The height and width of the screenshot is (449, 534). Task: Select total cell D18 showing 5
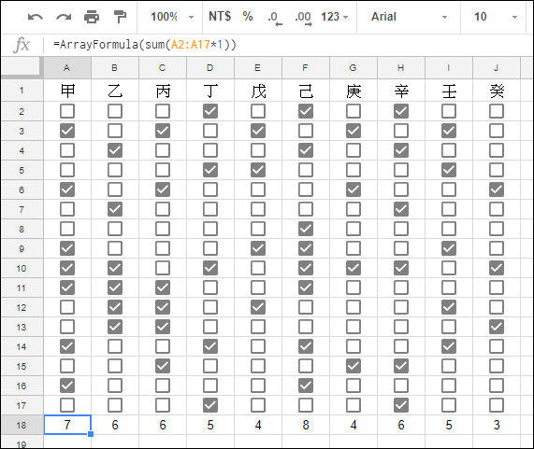[210, 425]
